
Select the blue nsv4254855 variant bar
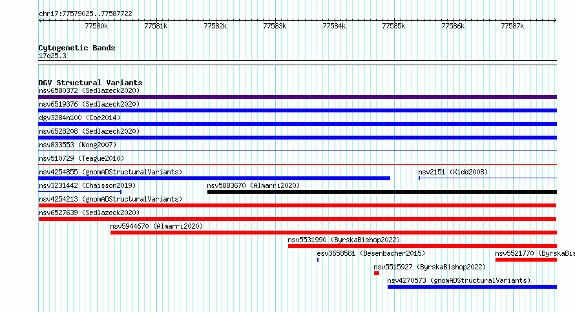coord(214,178)
